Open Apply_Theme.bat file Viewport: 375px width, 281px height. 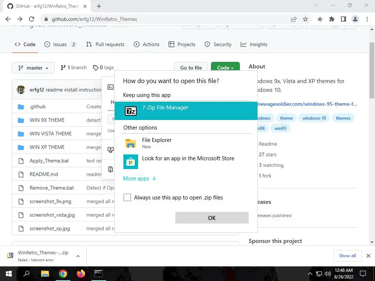(49, 161)
